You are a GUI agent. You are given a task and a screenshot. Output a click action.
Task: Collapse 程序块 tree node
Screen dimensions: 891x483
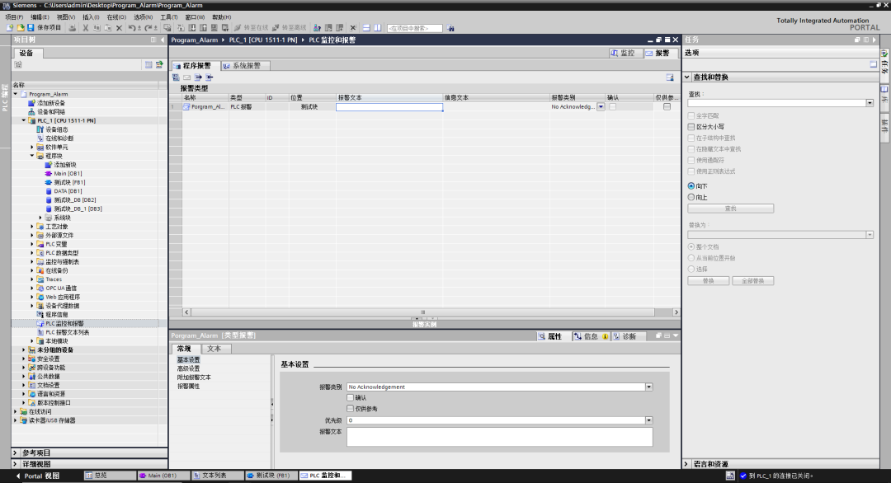click(x=32, y=156)
